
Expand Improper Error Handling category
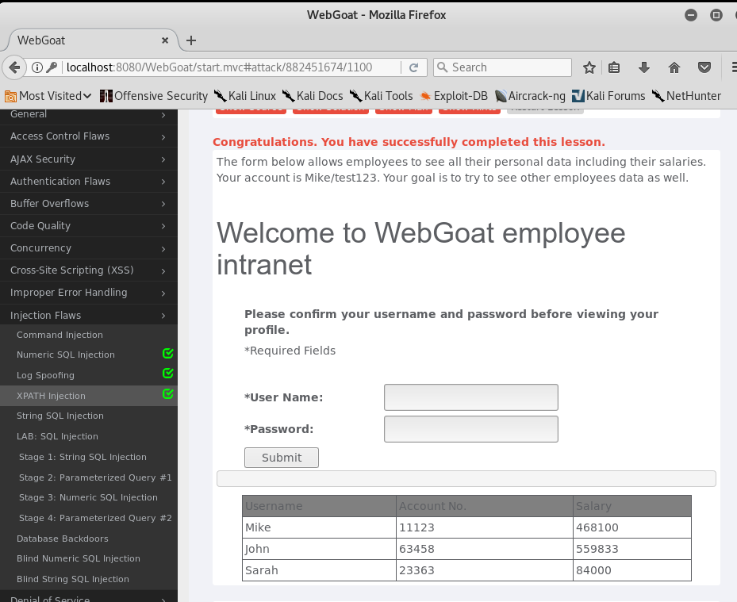89,293
